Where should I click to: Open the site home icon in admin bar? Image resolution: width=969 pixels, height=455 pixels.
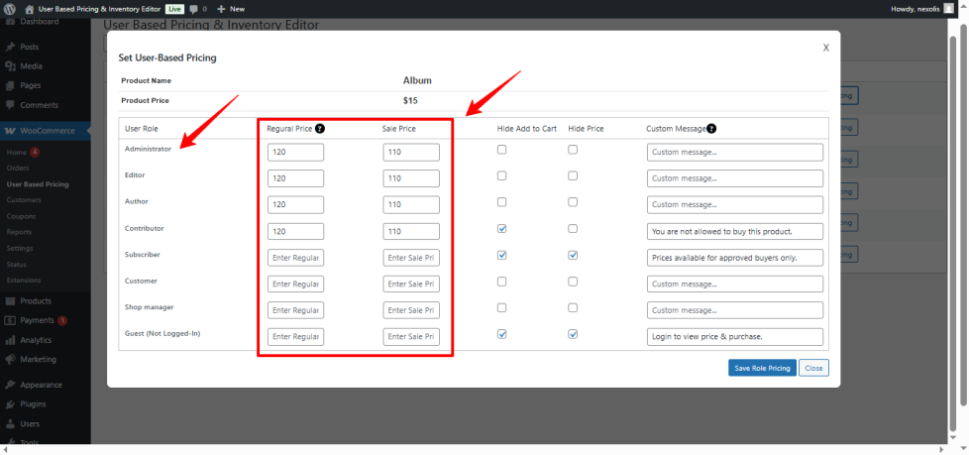29,9
